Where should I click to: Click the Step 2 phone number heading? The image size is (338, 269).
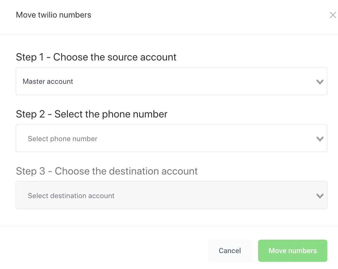[92, 114]
